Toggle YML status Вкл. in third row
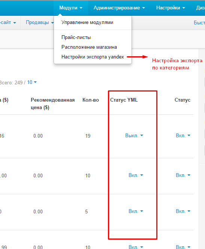205x249 pixels. (136, 211)
